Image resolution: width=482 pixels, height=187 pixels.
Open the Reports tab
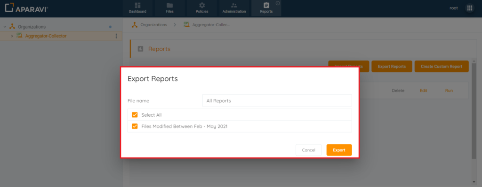[x=266, y=8]
